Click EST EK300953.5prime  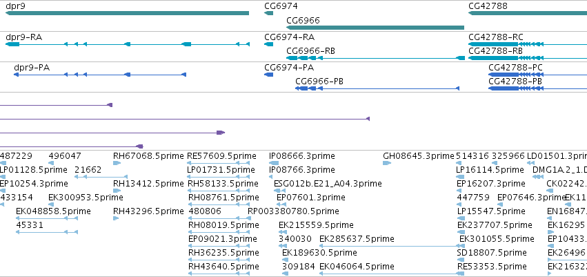pos(86,197)
